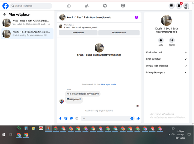Image resolution: width=194 pixels, height=144 pixels.
Task: Click the More options button
Action: tap(119, 33)
